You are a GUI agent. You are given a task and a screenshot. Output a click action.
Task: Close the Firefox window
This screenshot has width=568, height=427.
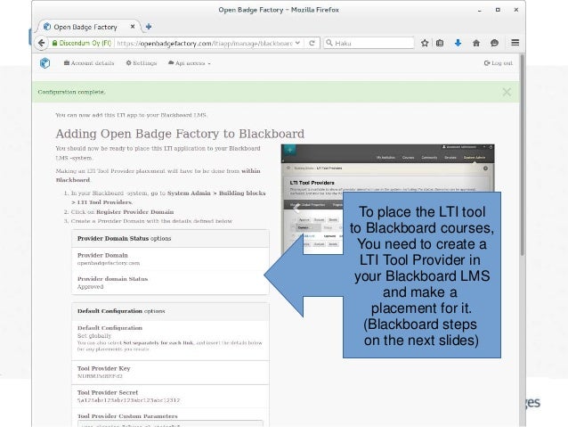(515, 10)
